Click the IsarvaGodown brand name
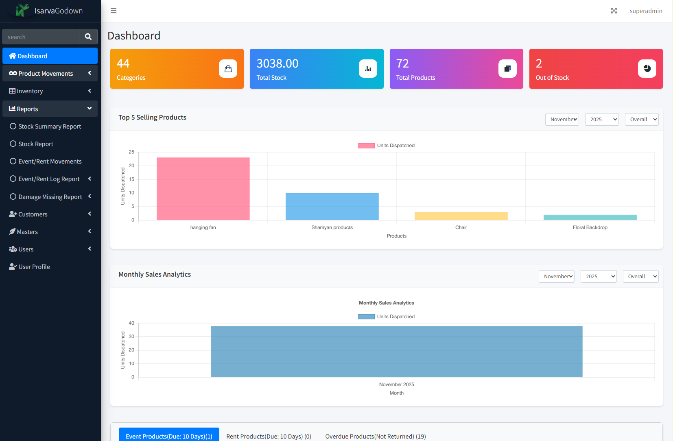Image resolution: width=673 pixels, height=441 pixels. pyautogui.click(x=59, y=11)
